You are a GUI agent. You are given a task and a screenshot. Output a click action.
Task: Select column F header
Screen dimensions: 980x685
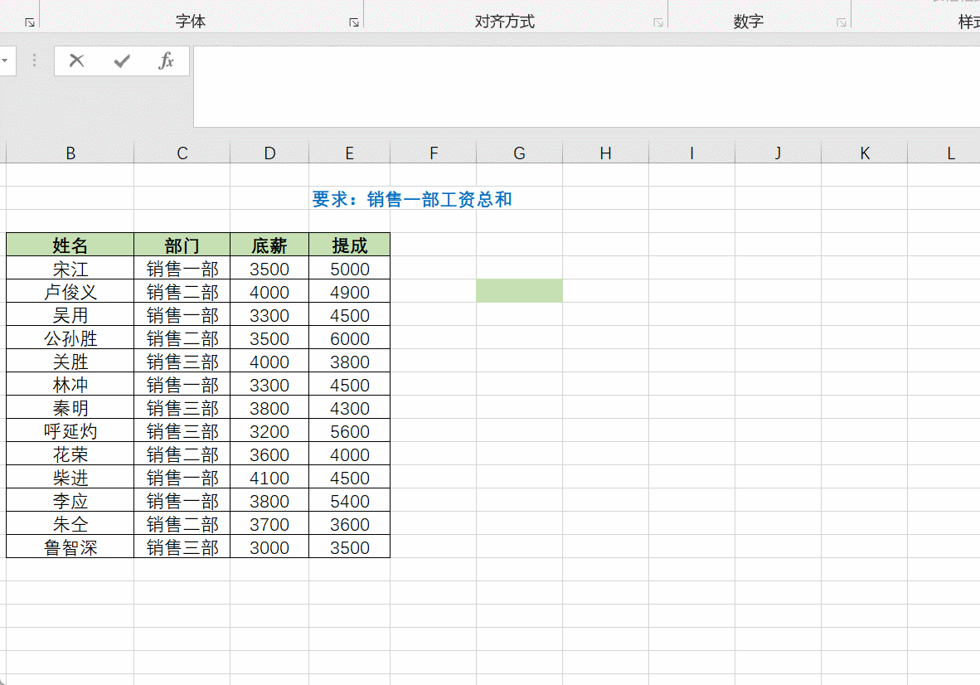point(433,153)
